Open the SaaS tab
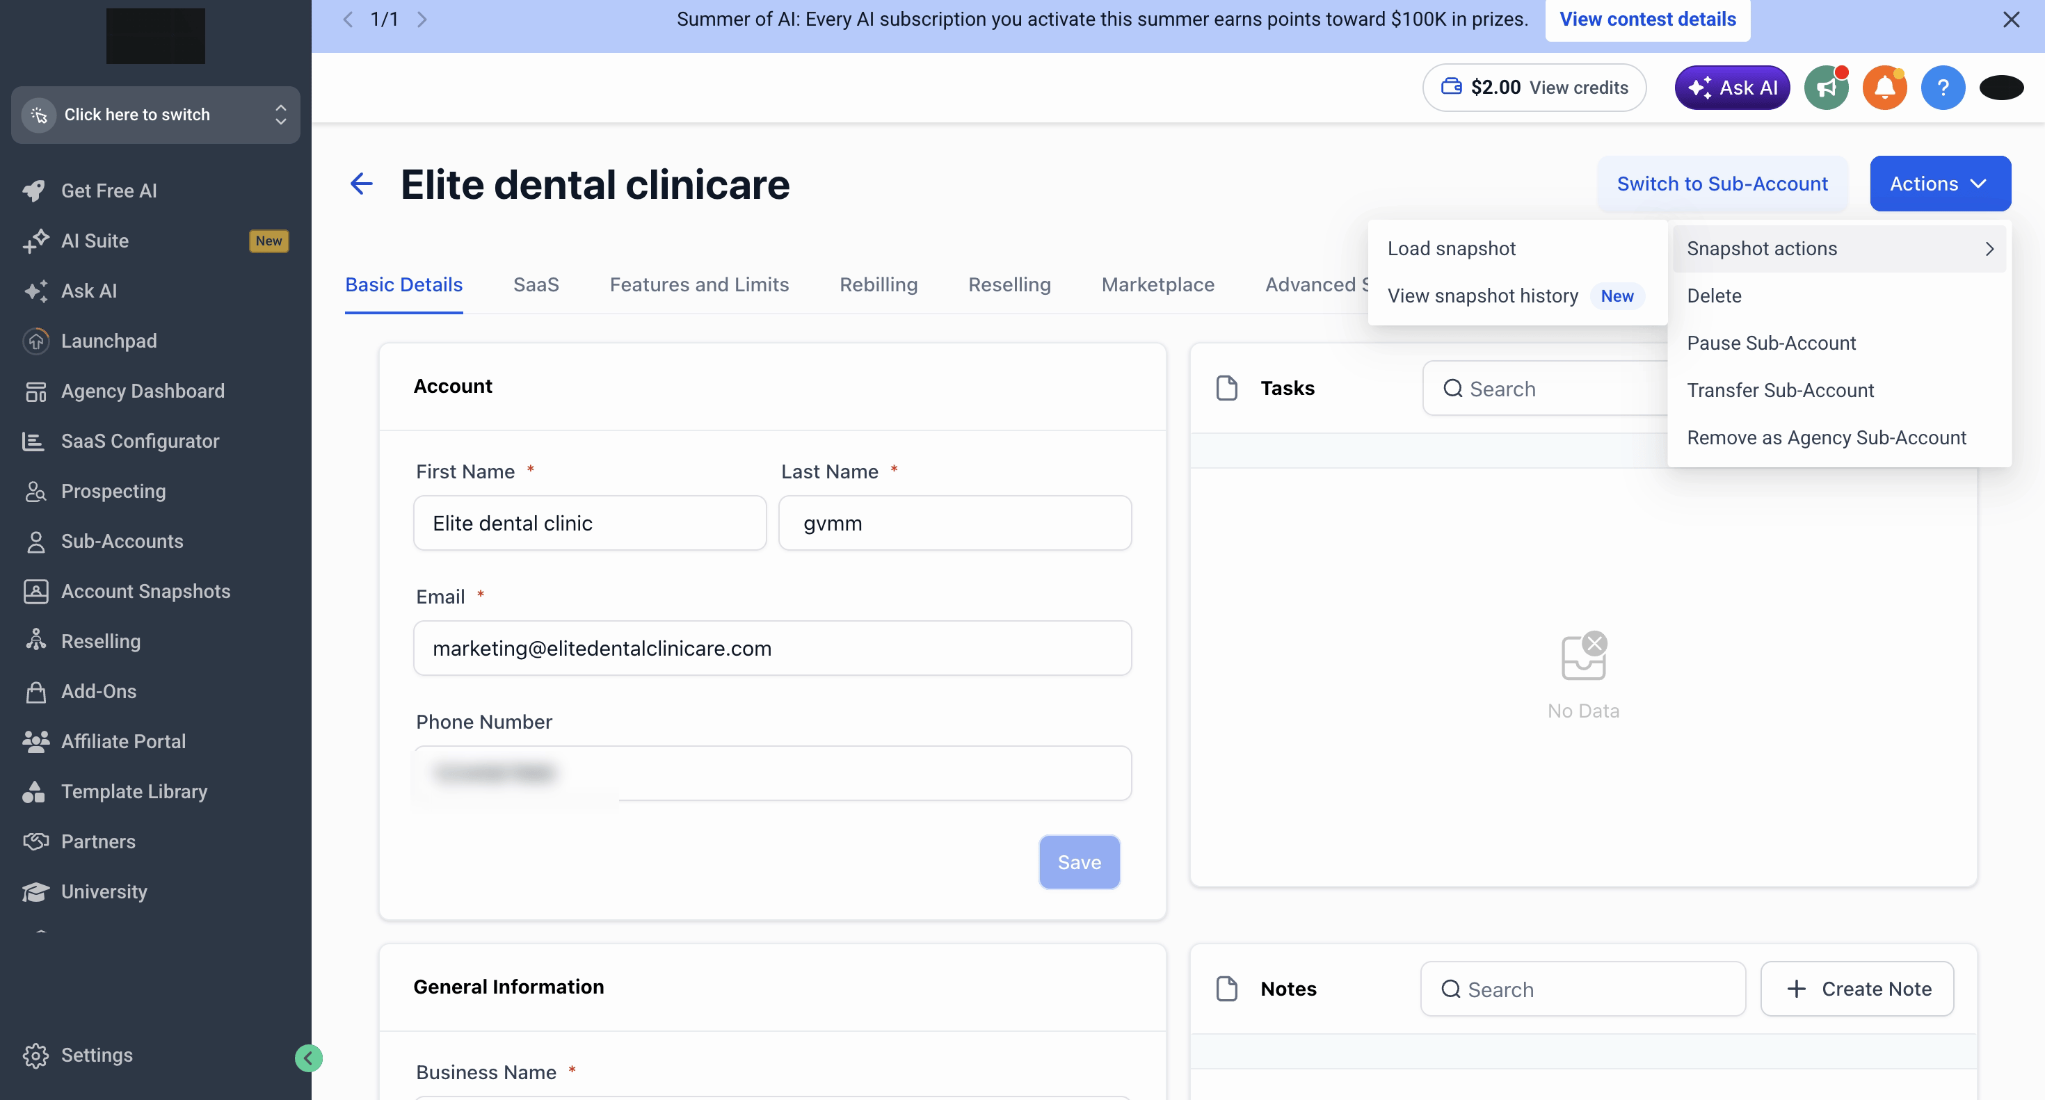 (x=536, y=284)
